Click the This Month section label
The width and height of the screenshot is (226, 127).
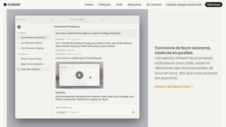[22, 54]
